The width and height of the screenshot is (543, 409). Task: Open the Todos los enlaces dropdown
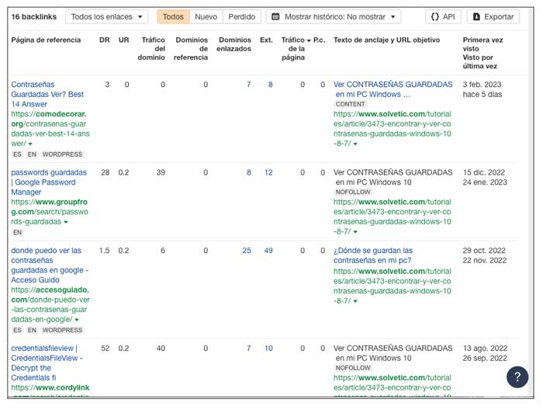[x=106, y=16]
